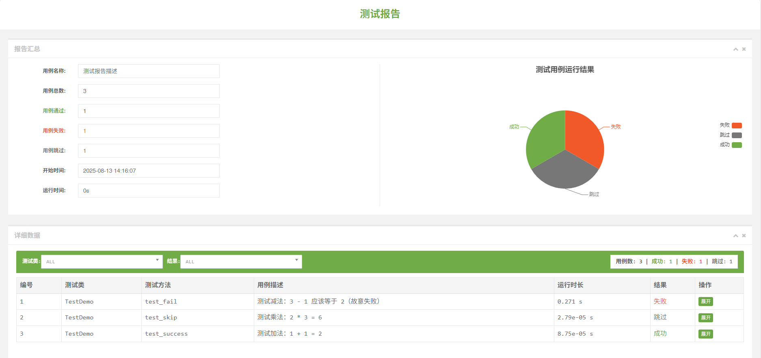Expand details for the test_fail row

point(706,302)
